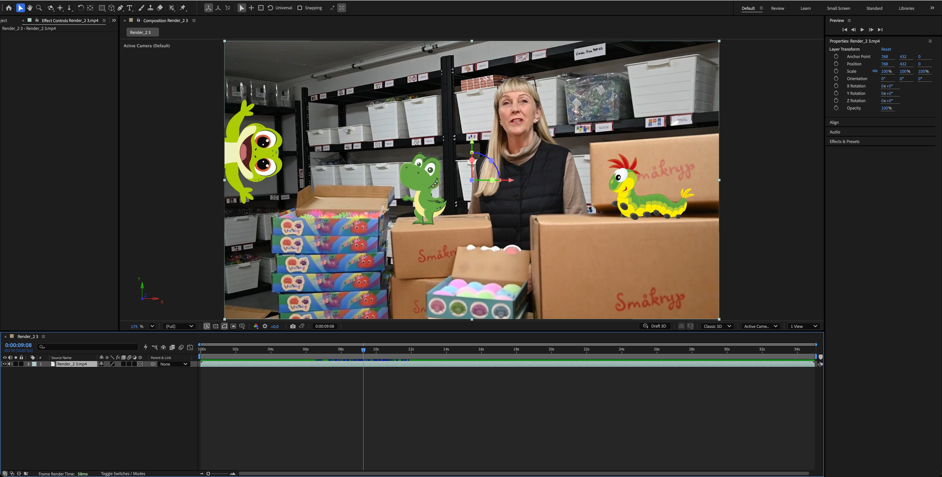This screenshot has width=942, height=477.
Task: Open the (Full) resolution dropdown
Action: click(x=180, y=326)
